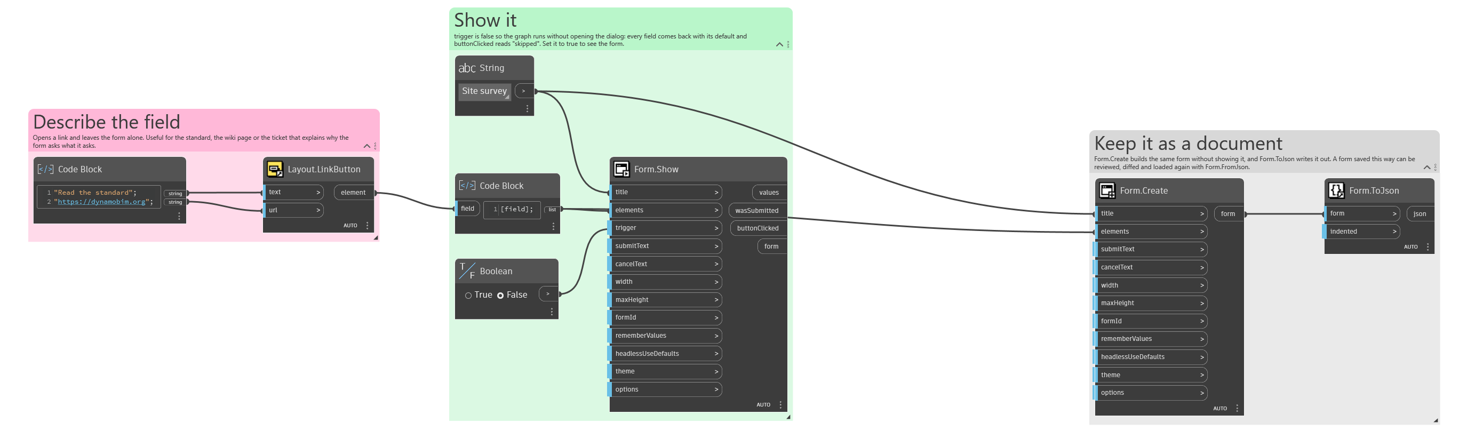
Task: Click the [field]; code input
Action: coord(513,210)
